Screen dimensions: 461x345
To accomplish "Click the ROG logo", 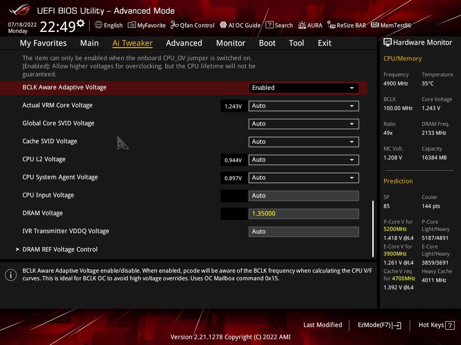I will 20,10.
